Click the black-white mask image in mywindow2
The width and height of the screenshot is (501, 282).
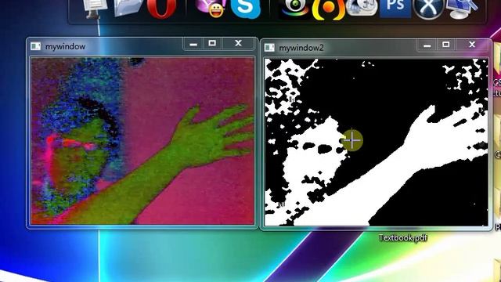coord(376,142)
